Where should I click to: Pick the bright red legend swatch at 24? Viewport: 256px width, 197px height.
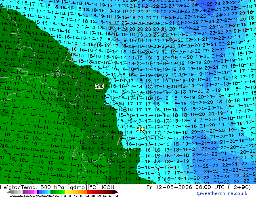(x=88, y=192)
